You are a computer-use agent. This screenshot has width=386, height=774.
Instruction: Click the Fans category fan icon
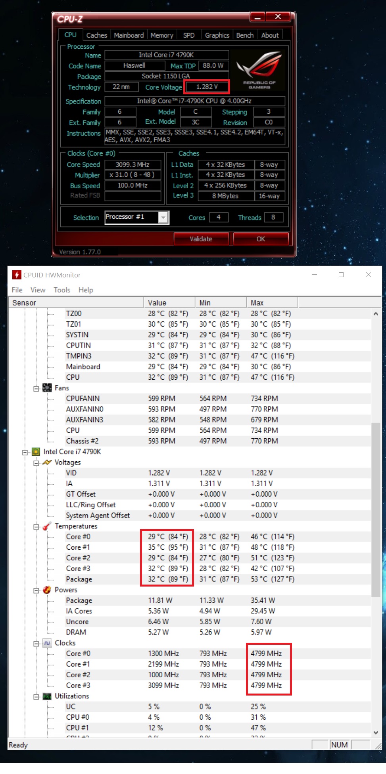point(47,388)
